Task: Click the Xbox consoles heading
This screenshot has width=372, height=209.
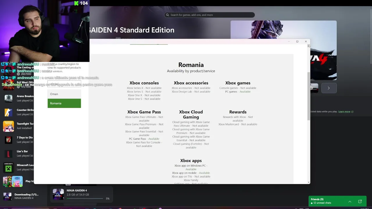Action: [x=144, y=83]
